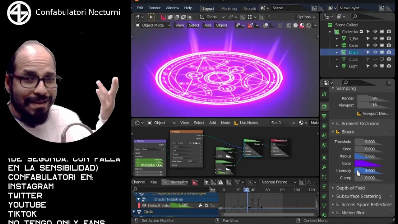
Task: Collapse the Shader Nodetree channel group
Action: [x=138, y=199]
